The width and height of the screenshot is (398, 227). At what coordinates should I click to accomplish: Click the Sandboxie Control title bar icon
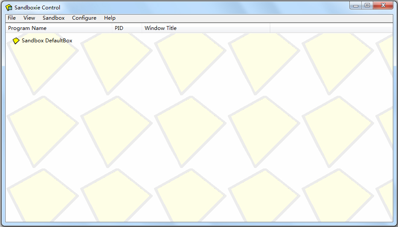click(x=9, y=8)
